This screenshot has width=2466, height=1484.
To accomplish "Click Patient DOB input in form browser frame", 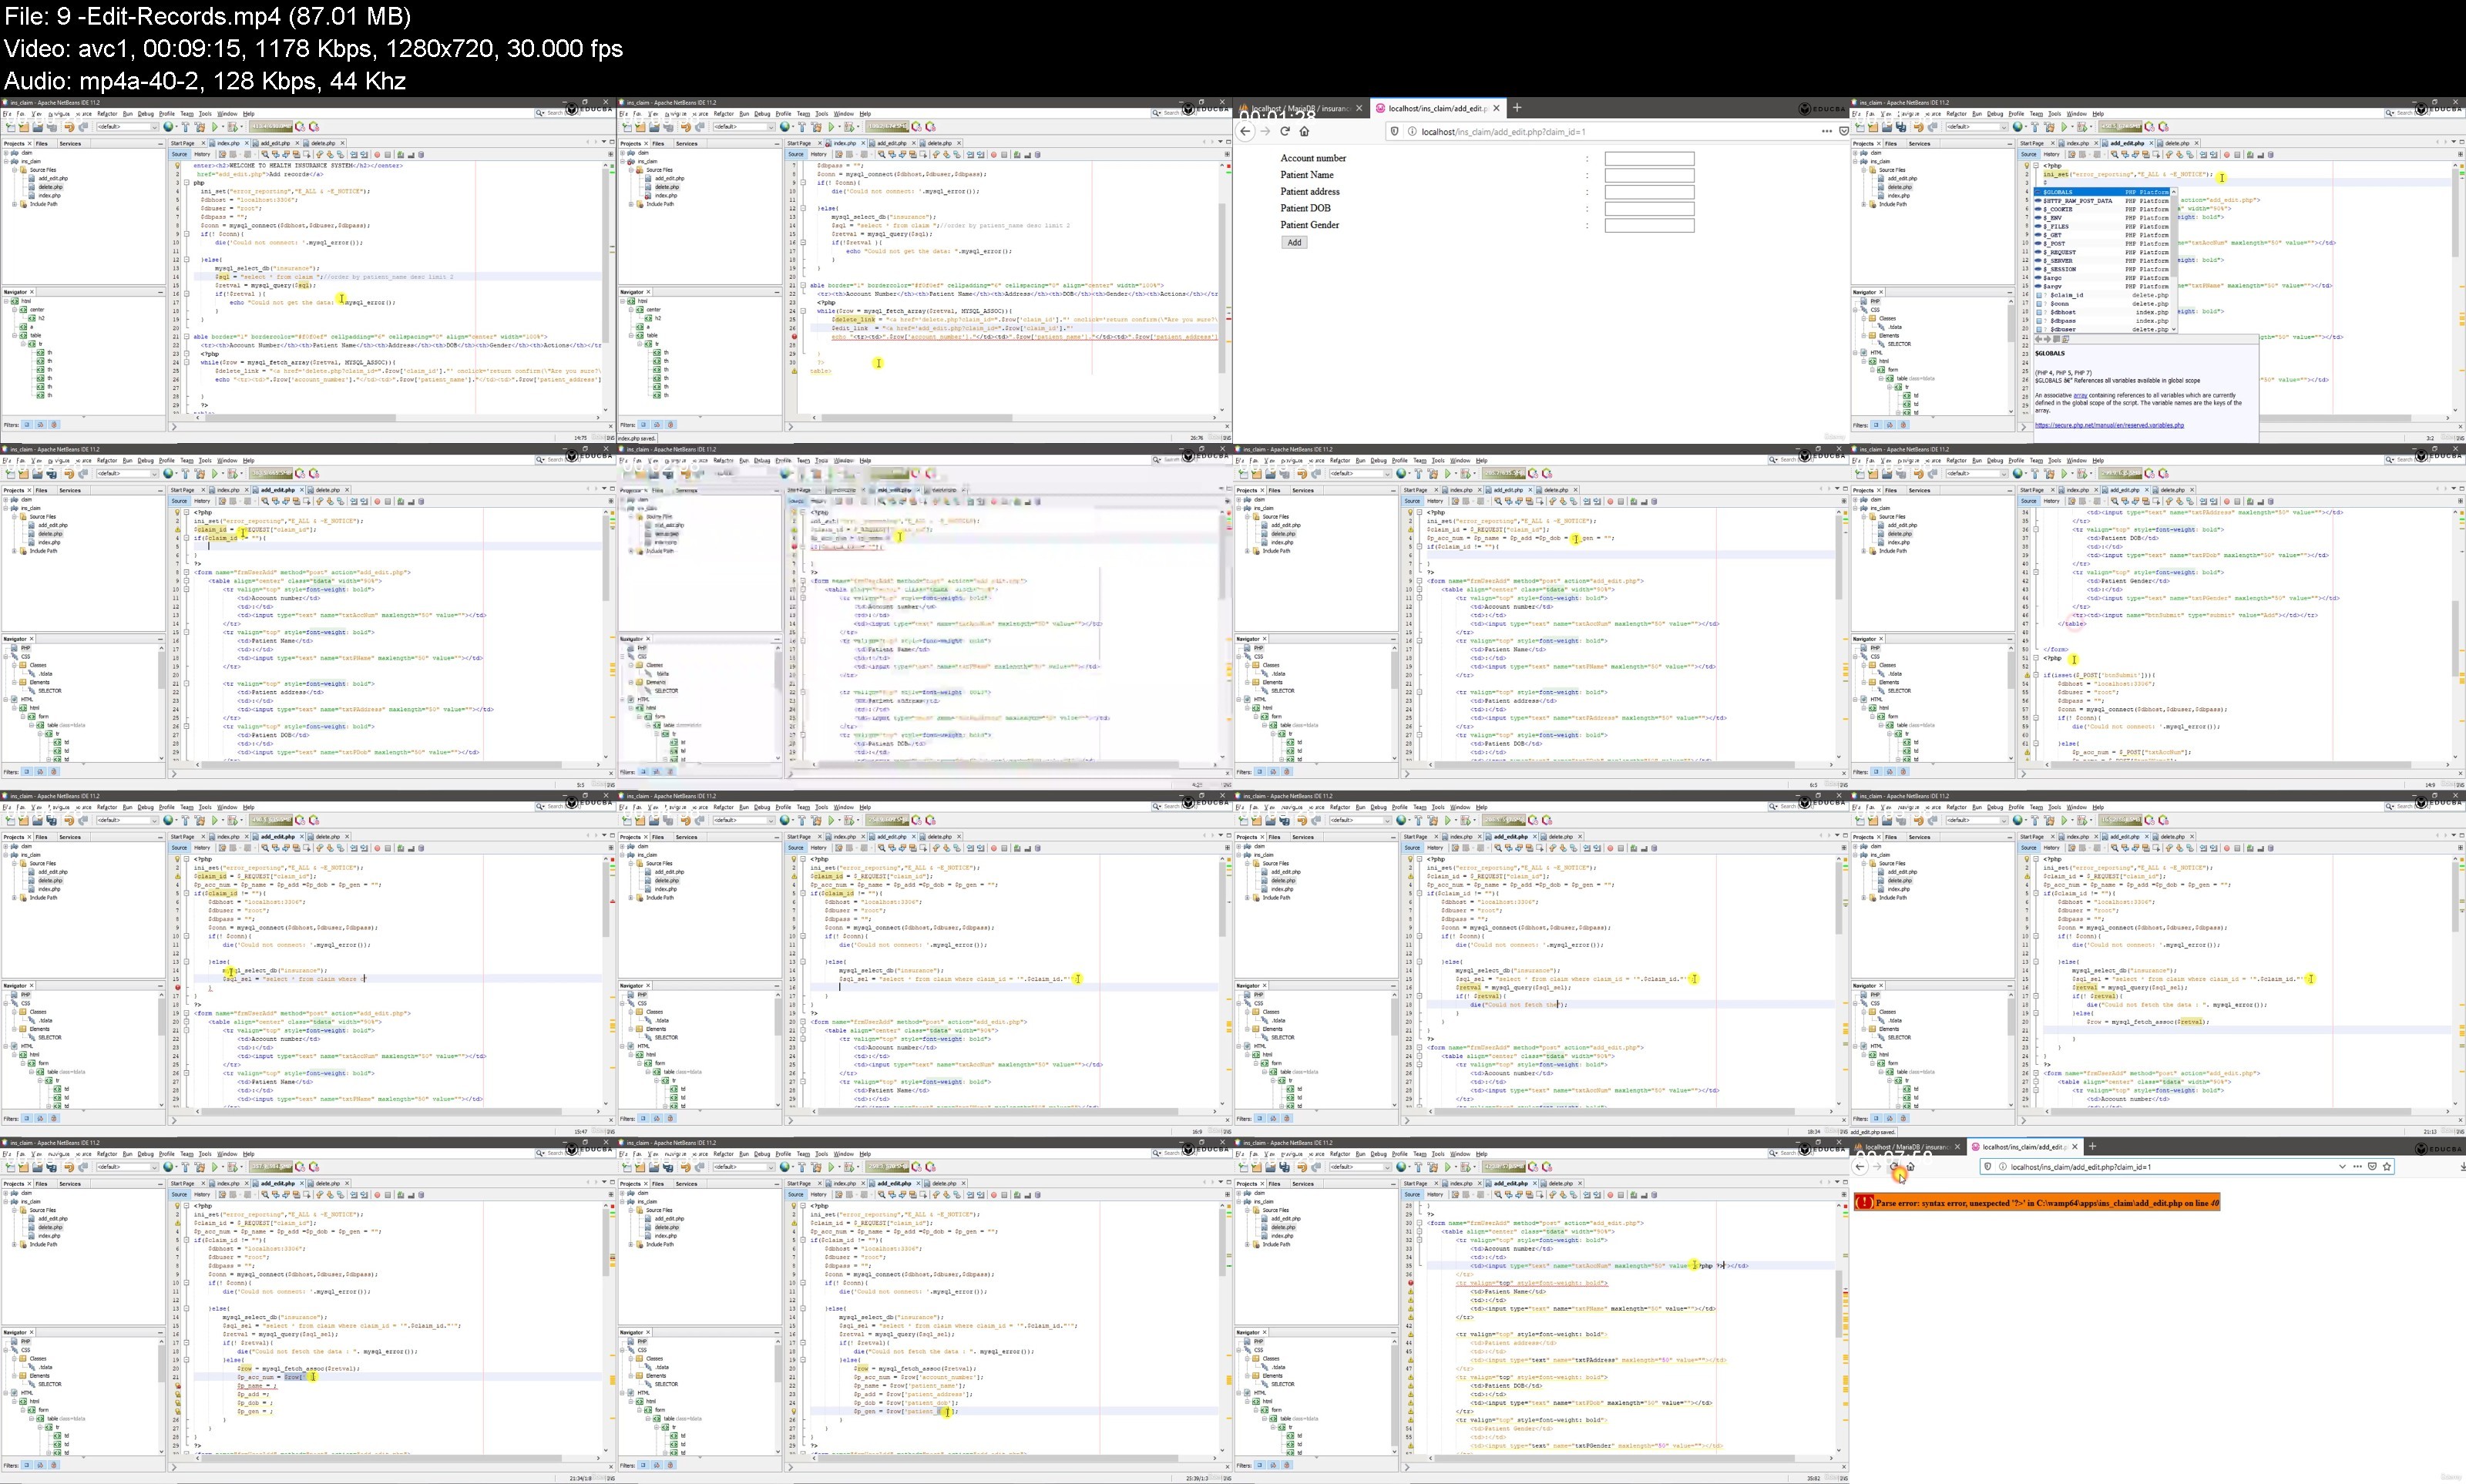I will pyautogui.click(x=1650, y=209).
